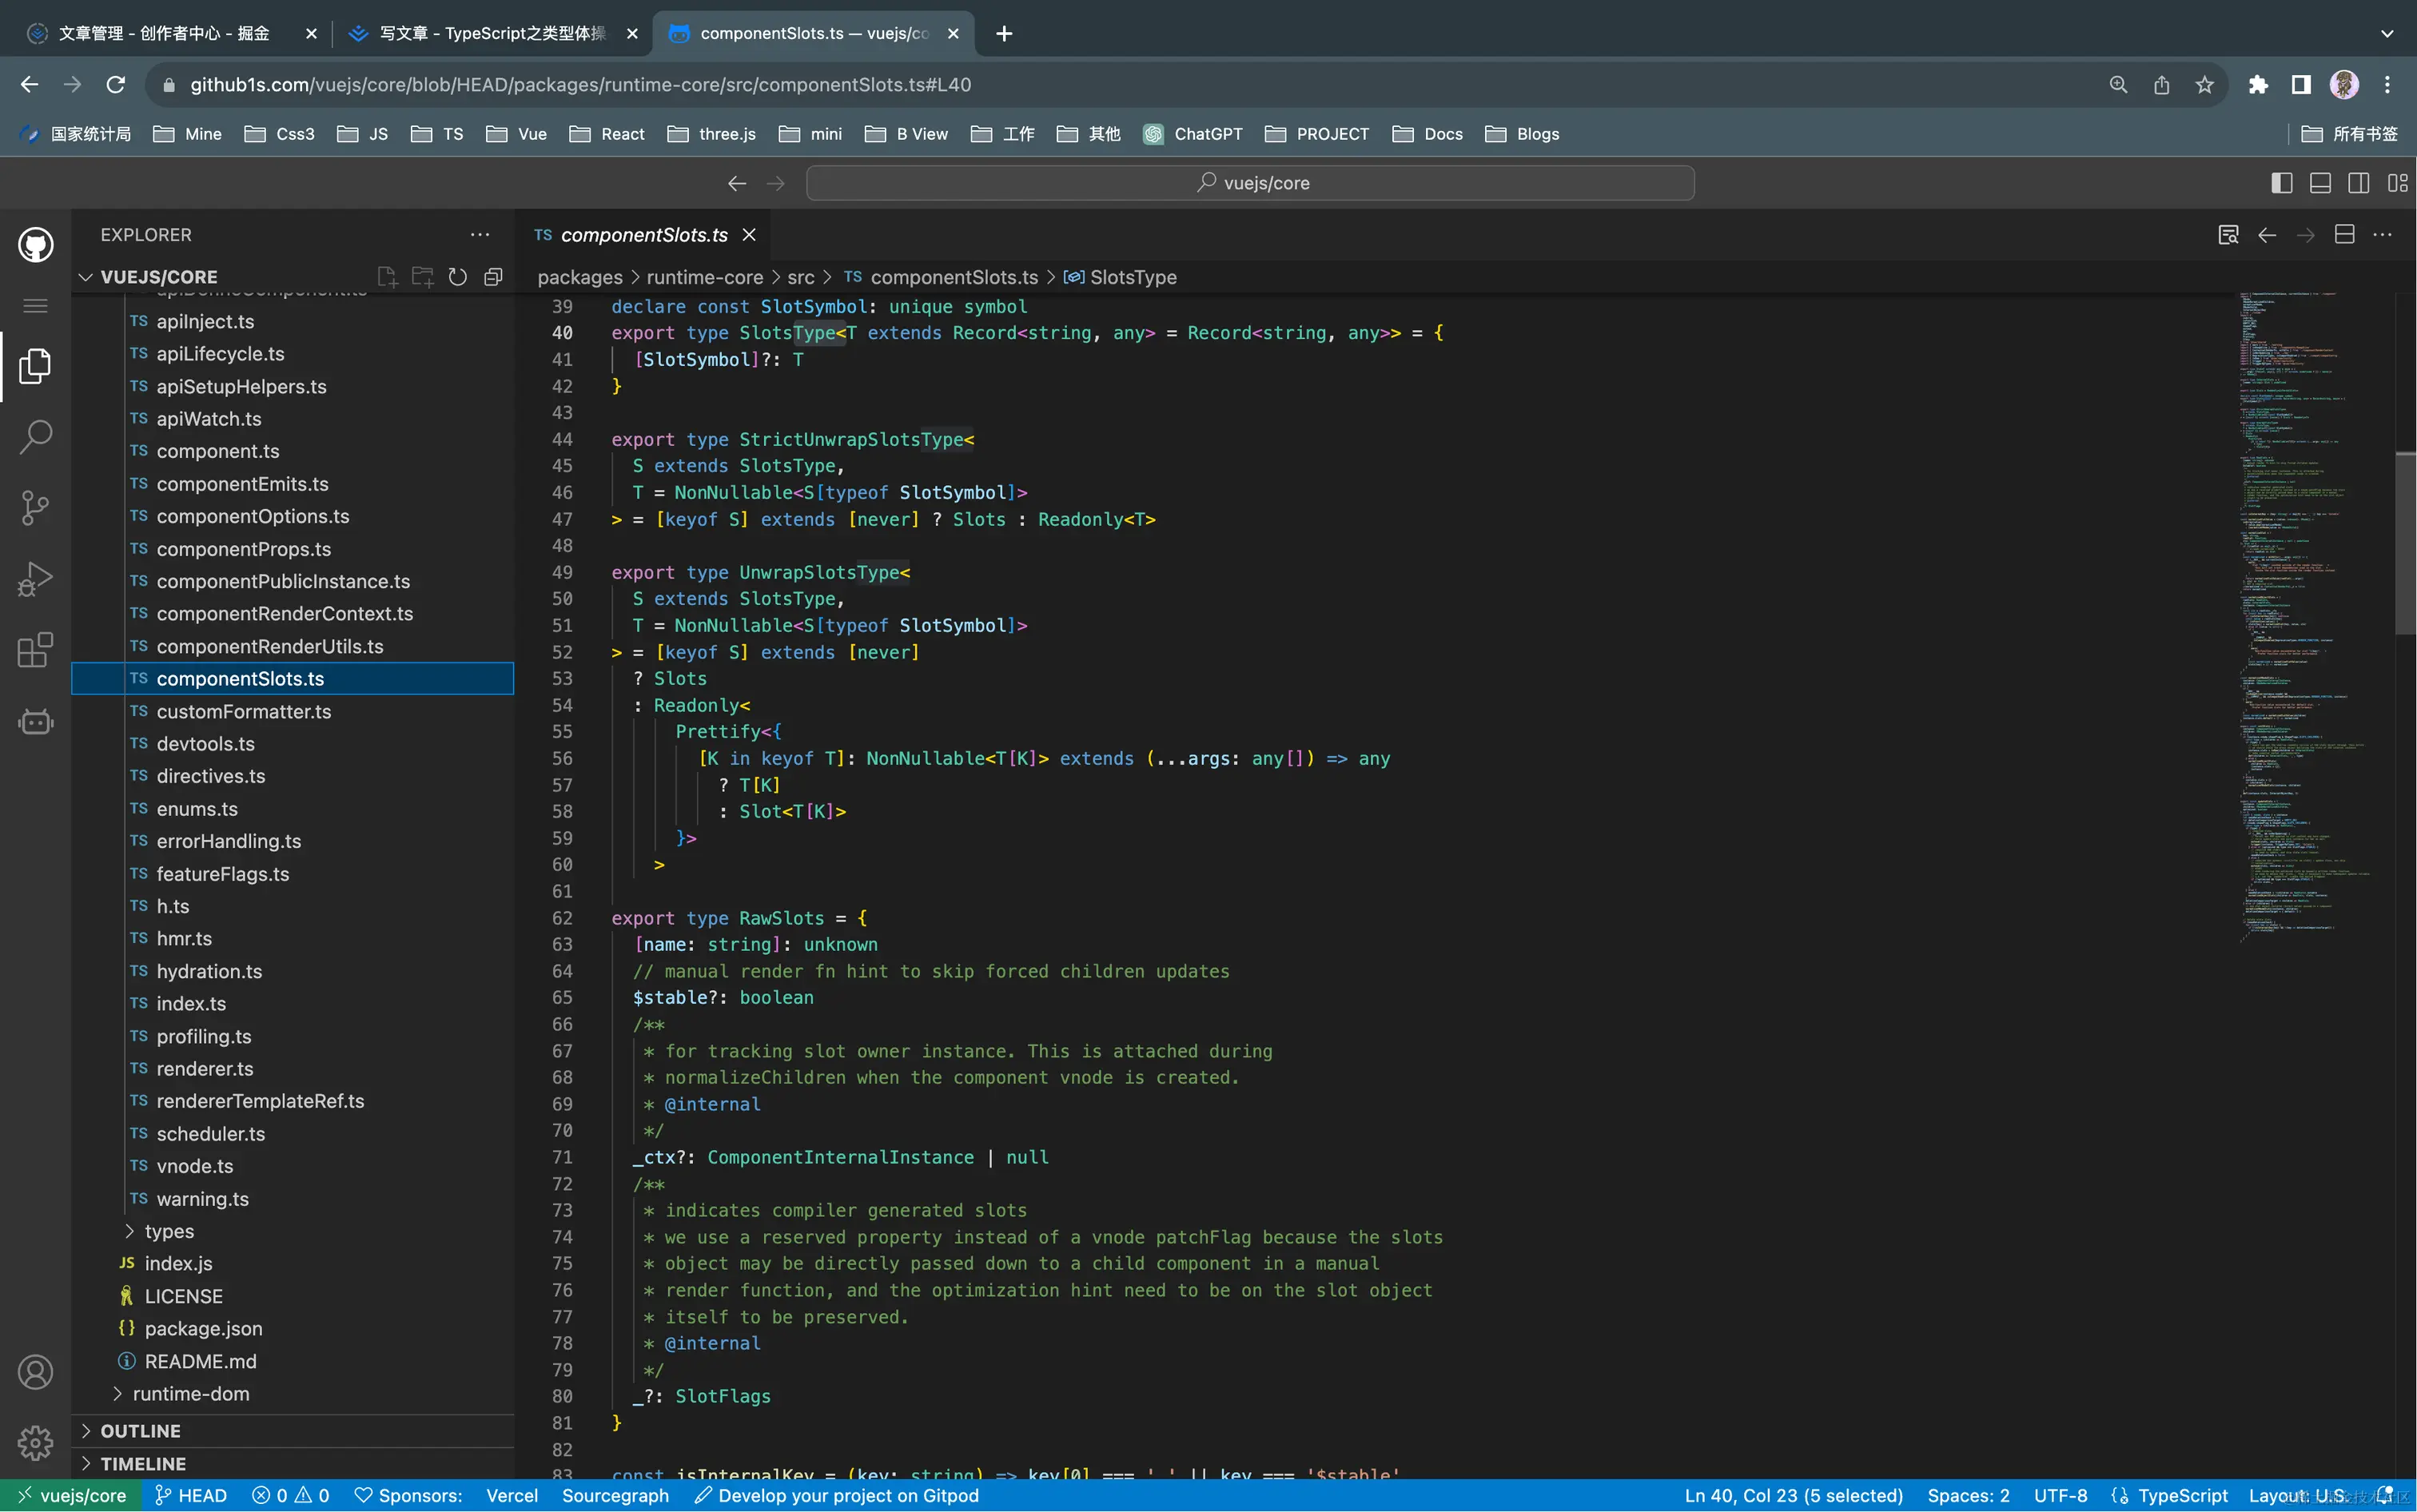
Task: Toggle the primary side bar layout button
Action: (x=2281, y=183)
